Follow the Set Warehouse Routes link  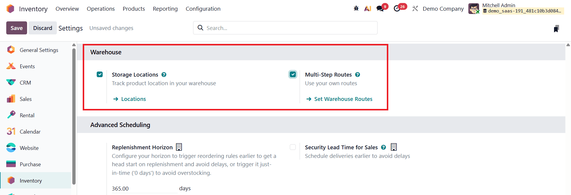(343, 99)
